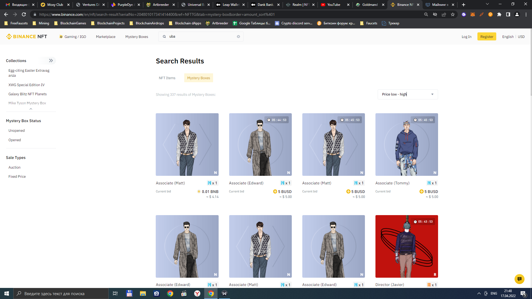The height and width of the screenshot is (299, 532).
Task: Filter by Mike Tyson Mystery Box collection
Action: [x=27, y=103]
